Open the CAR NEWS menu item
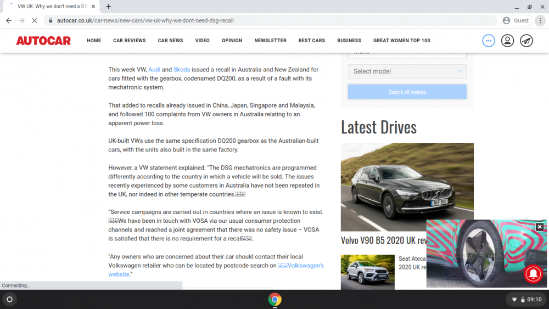The height and width of the screenshot is (309, 549). coord(171,41)
